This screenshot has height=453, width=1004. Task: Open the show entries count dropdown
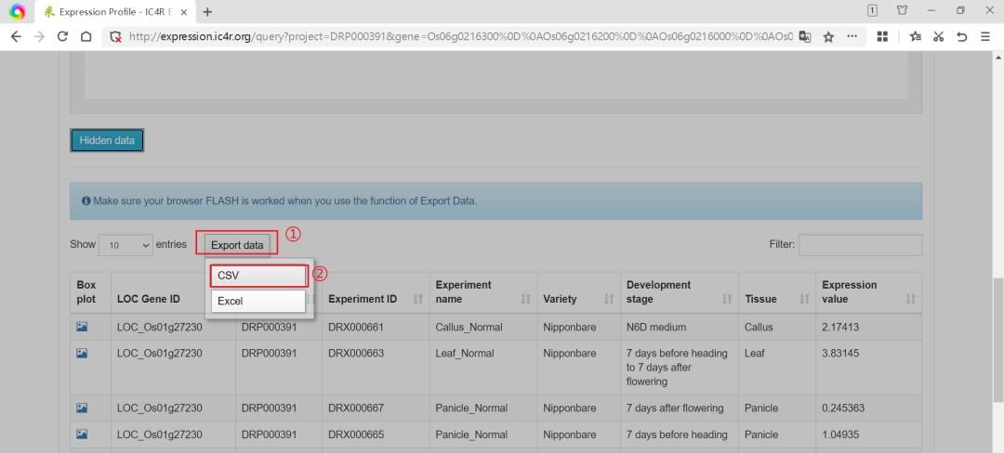point(125,245)
